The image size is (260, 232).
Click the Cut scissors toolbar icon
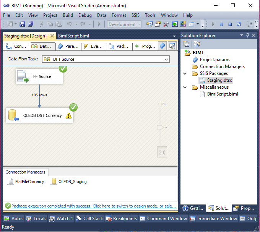tap(41, 24)
